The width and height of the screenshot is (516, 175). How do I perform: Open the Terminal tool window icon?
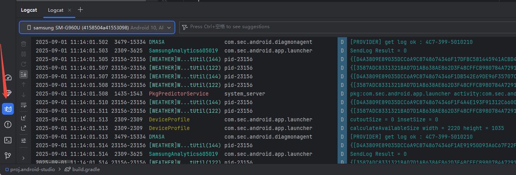(x=8, y=140)
